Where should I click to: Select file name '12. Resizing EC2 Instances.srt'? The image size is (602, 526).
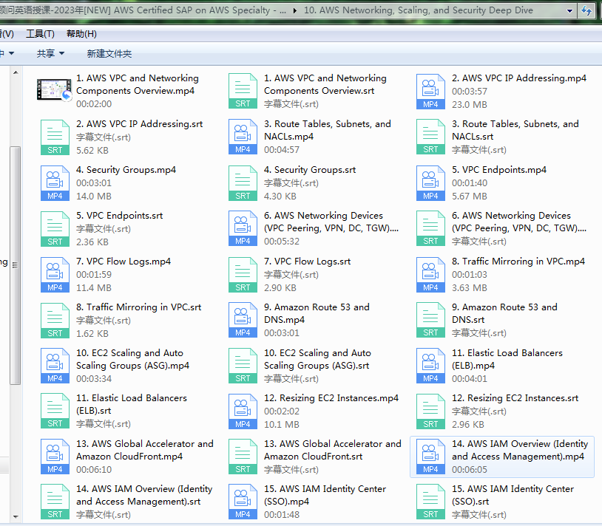[515, 398]
